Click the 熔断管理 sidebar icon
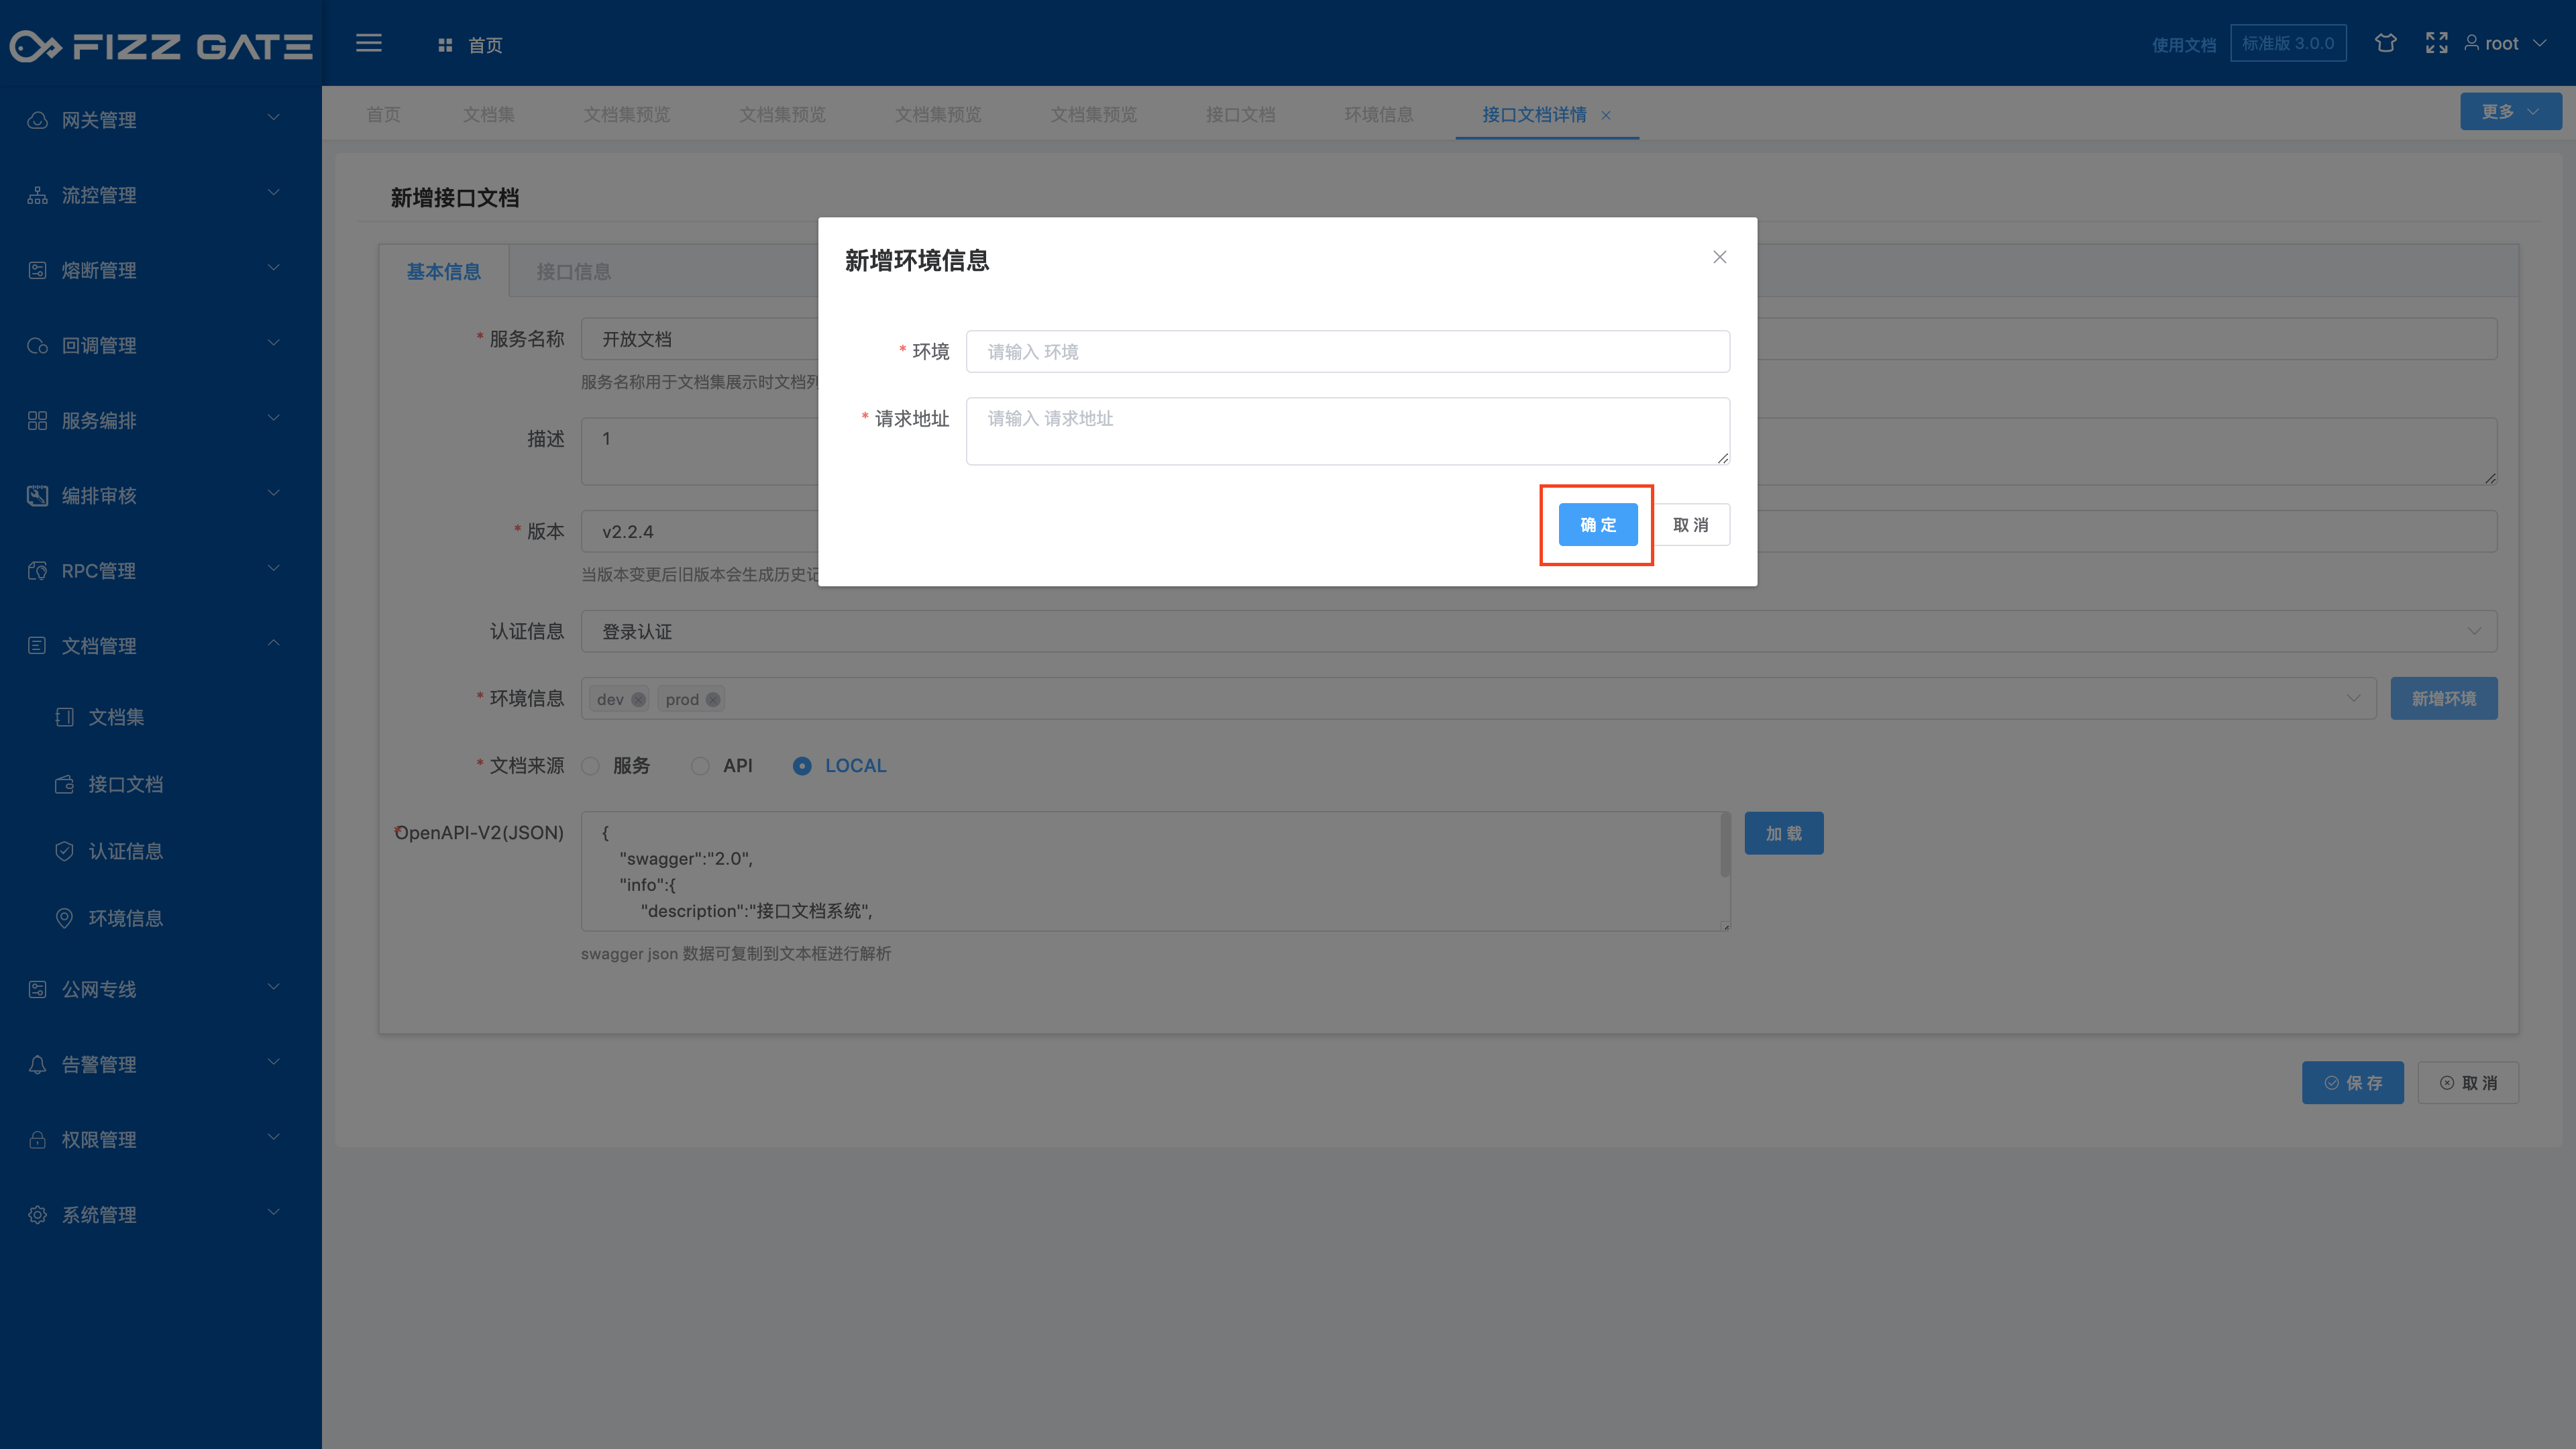Viewport: 2576px width, 1449px height. point(37,270)
